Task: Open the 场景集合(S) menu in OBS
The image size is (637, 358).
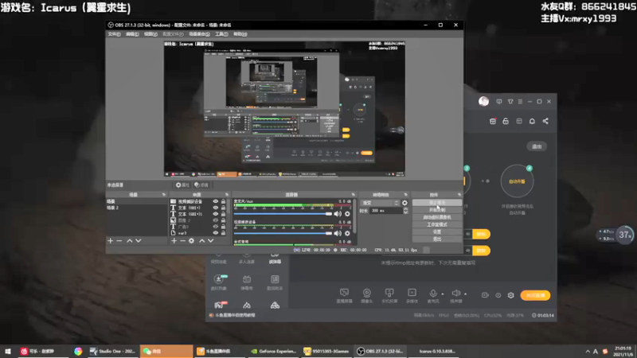Action: [199, 34]
